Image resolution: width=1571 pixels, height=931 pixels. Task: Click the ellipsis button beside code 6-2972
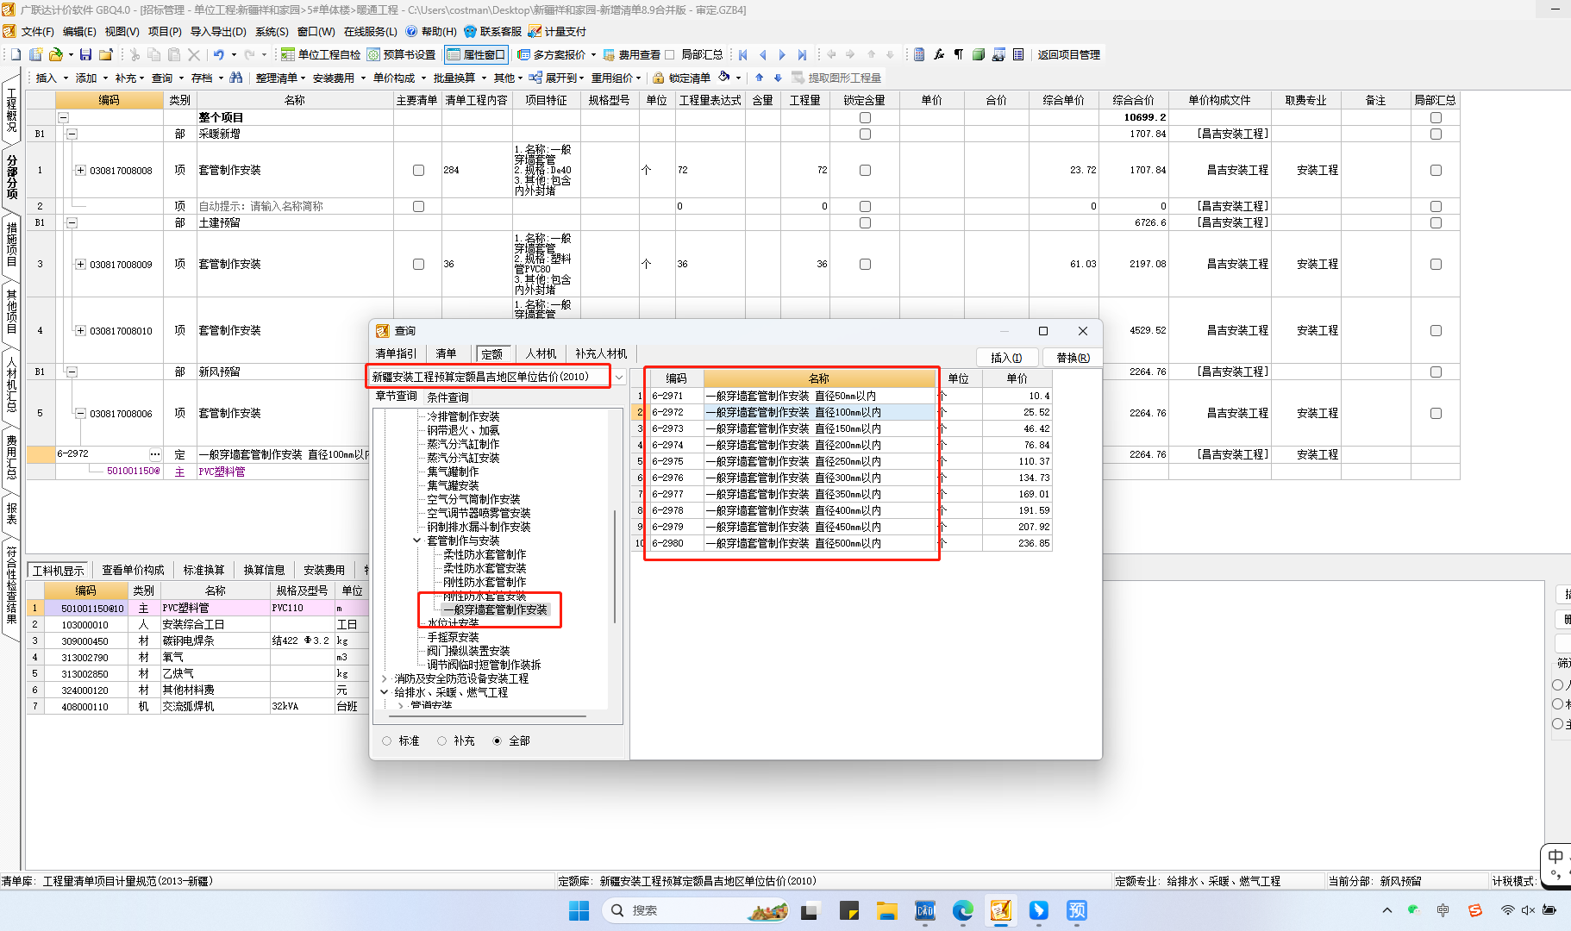(155, 454)
